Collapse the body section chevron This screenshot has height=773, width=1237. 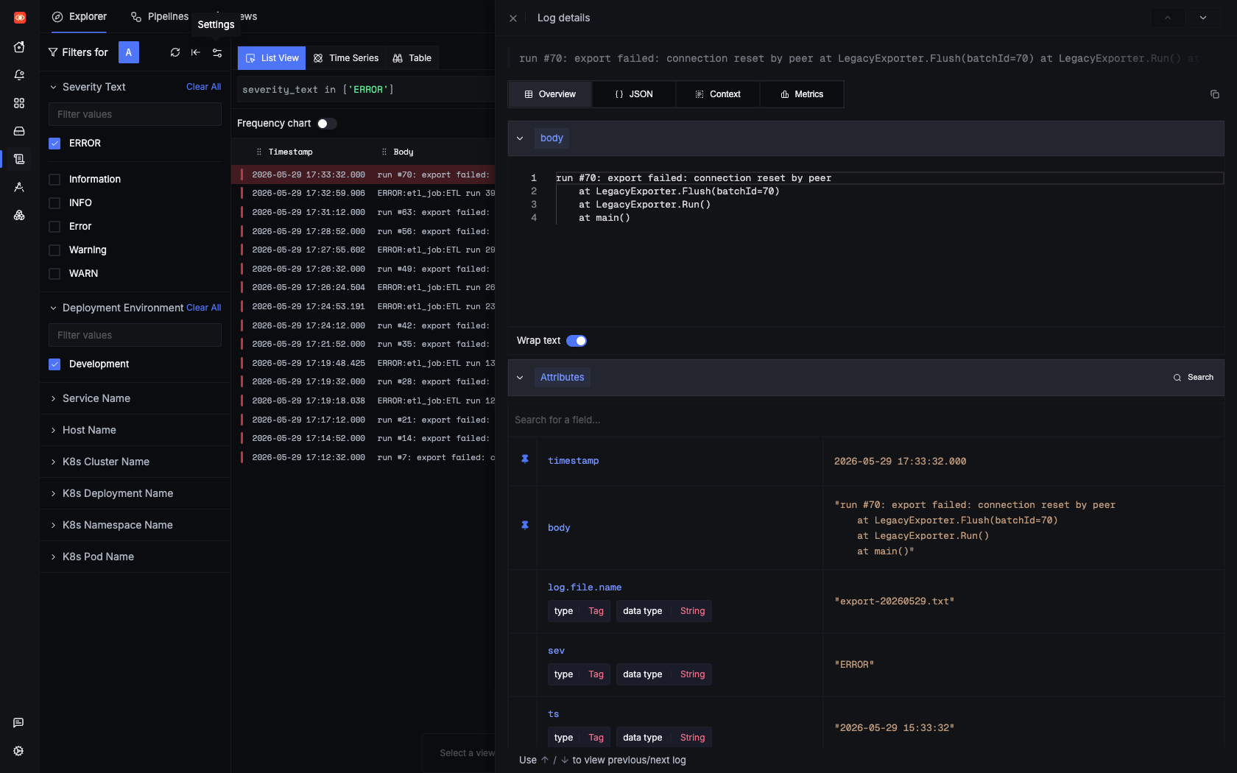tap(520, 138)
